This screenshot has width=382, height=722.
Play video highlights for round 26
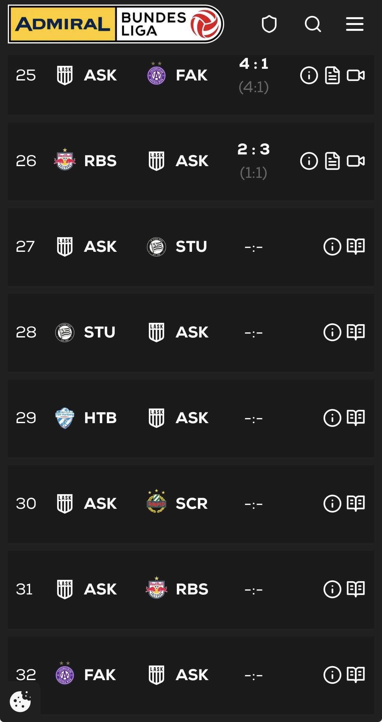click(356, 161)
